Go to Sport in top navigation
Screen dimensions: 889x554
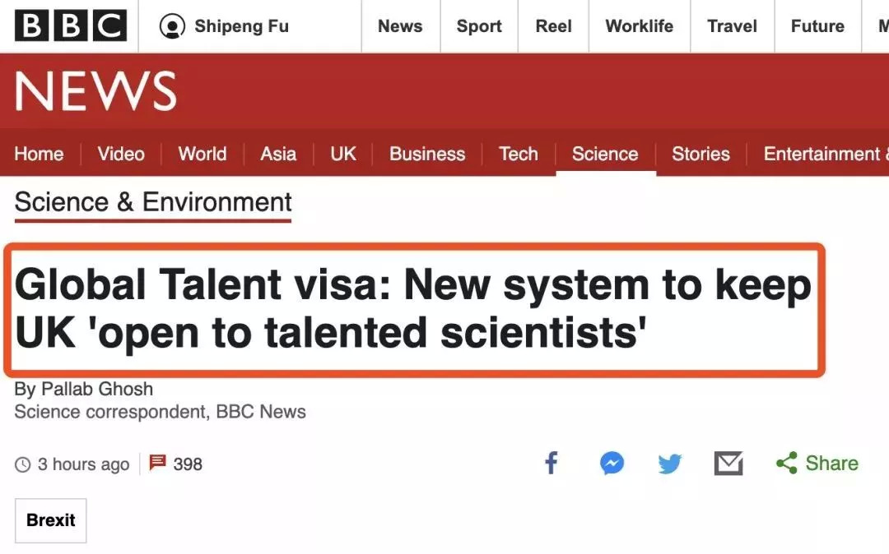point(479,26)
